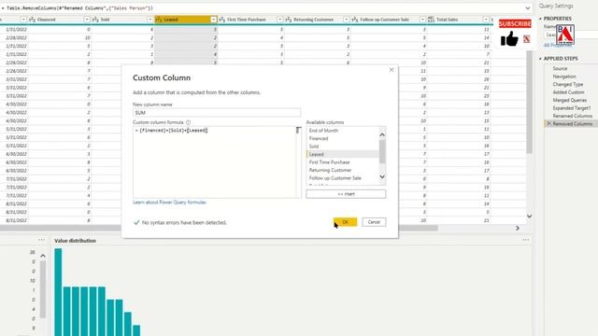Select the Added Custom applied step

(x=568, y=92)
